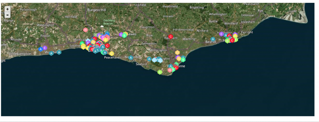
Task: Select the purple E marker left of Hastings cluster
Action: pos(221,34)
